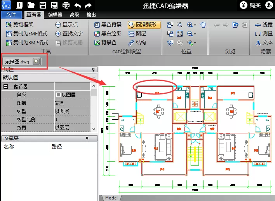Toggle 黑色背景 setting
Viewport: 275px width, 201px height.
108,24
